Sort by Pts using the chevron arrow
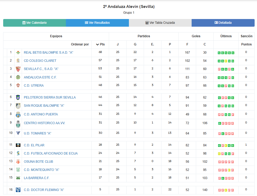Screen dimensions: 257x196 point(97,44)
